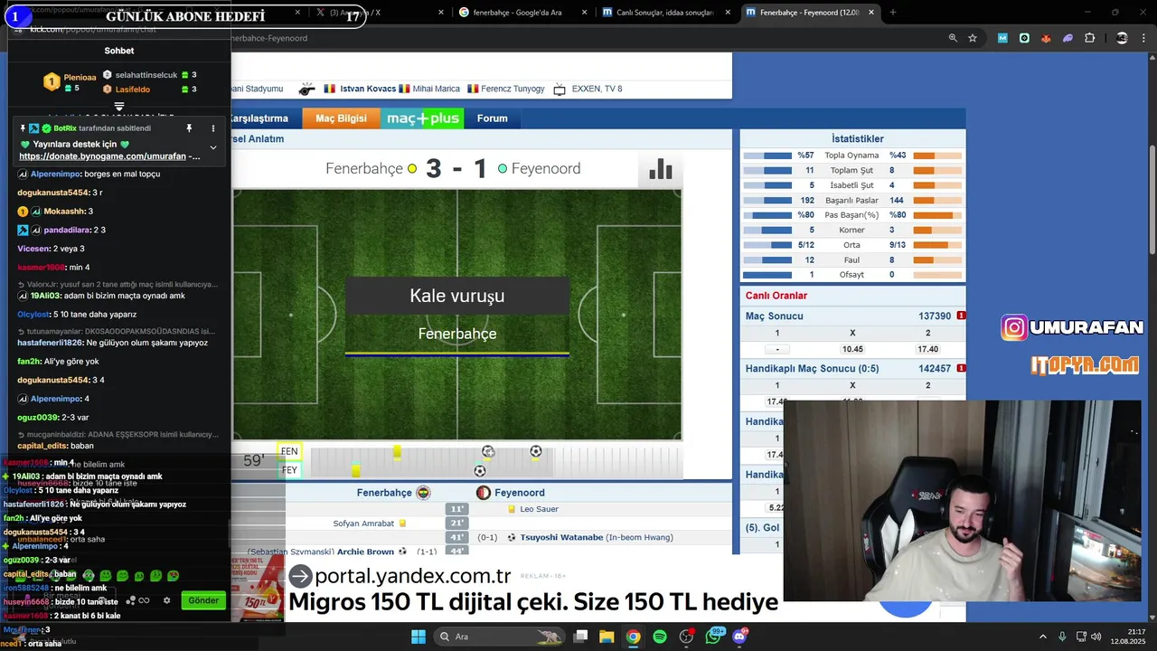Click the Feyenoord club crest in events header
1157x651 pixels.
coord(483,493)
